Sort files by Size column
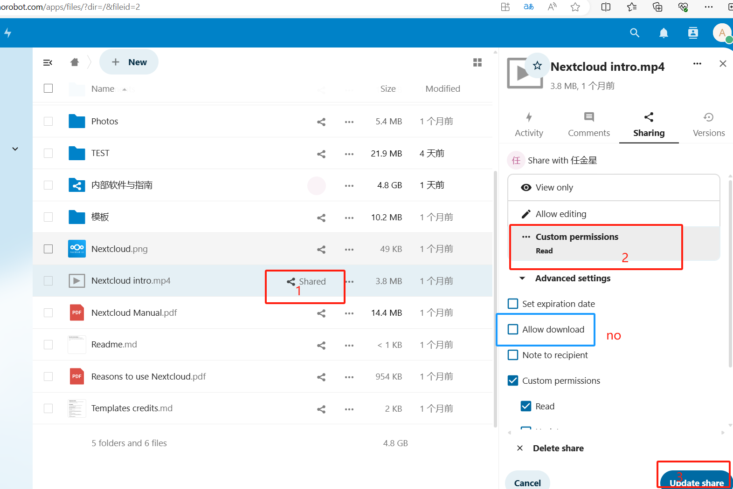 pyautogui.click(x=387, y=89)
